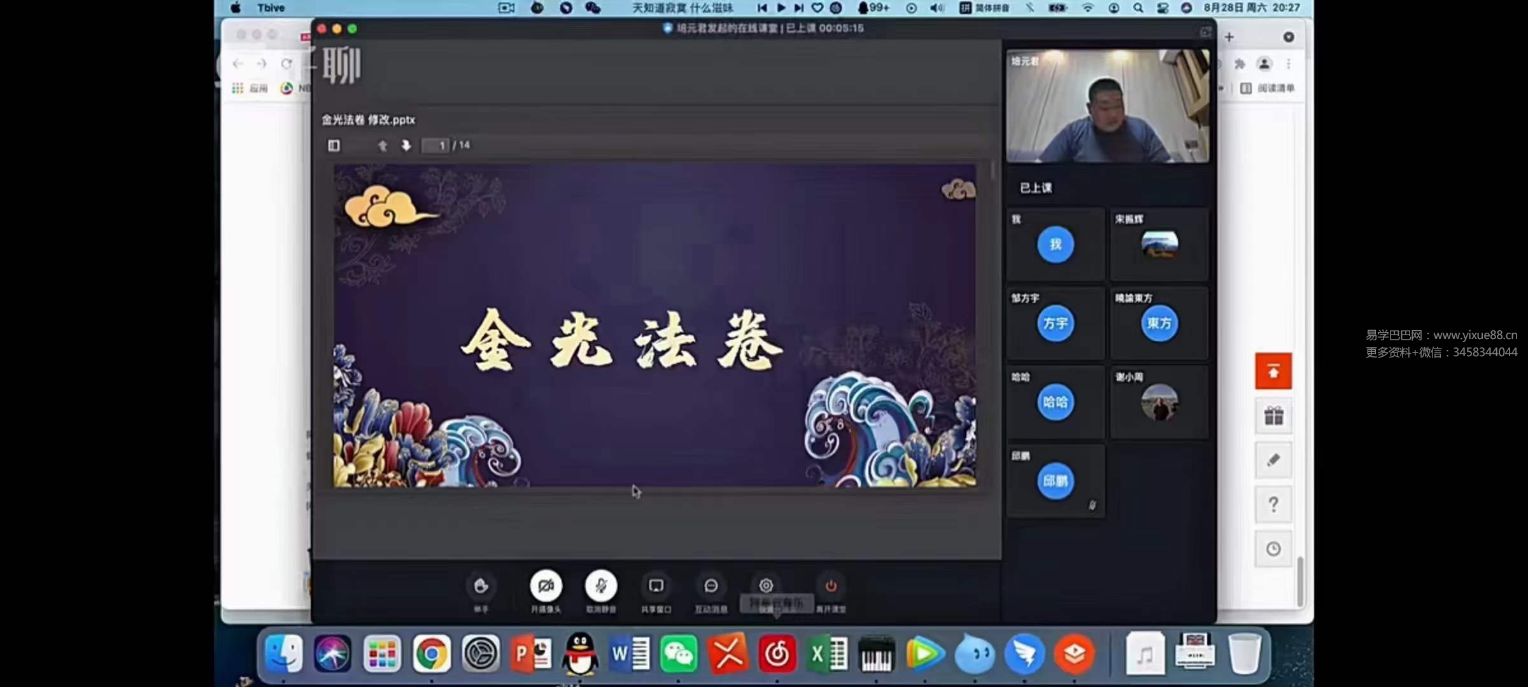Image resolution: width=1528 pixels, height=687 pixels.
Task: Toggle the camera on (开摄像头)
Action: [544, 585]
